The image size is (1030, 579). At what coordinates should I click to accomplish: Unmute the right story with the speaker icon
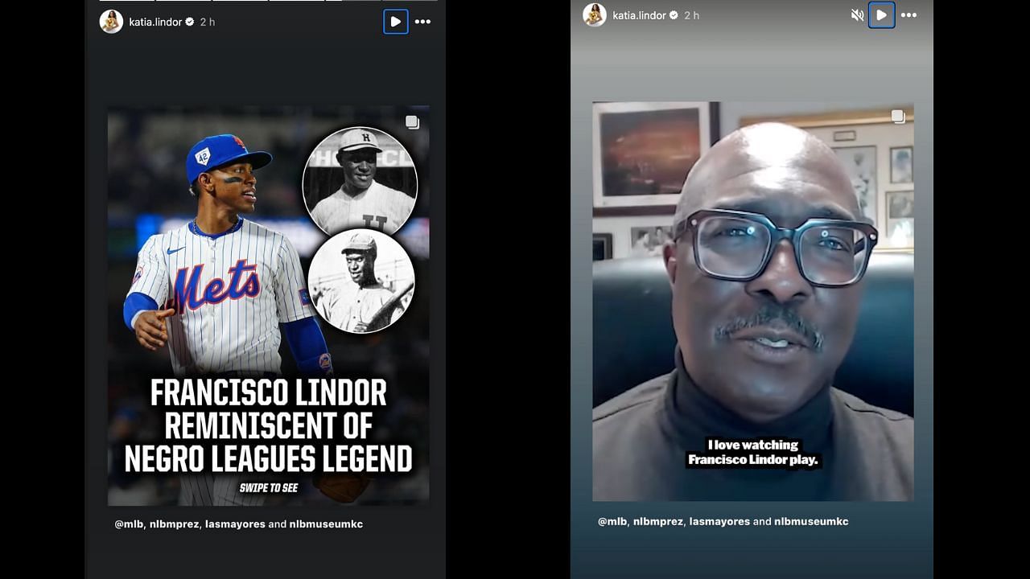point(857,15)
